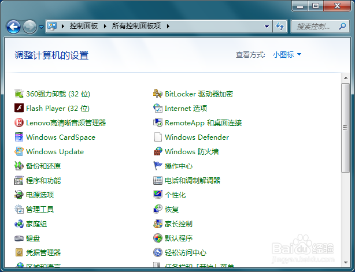
Task: Click the 电源选项 battery icon
Action: (x=19, y=195)
